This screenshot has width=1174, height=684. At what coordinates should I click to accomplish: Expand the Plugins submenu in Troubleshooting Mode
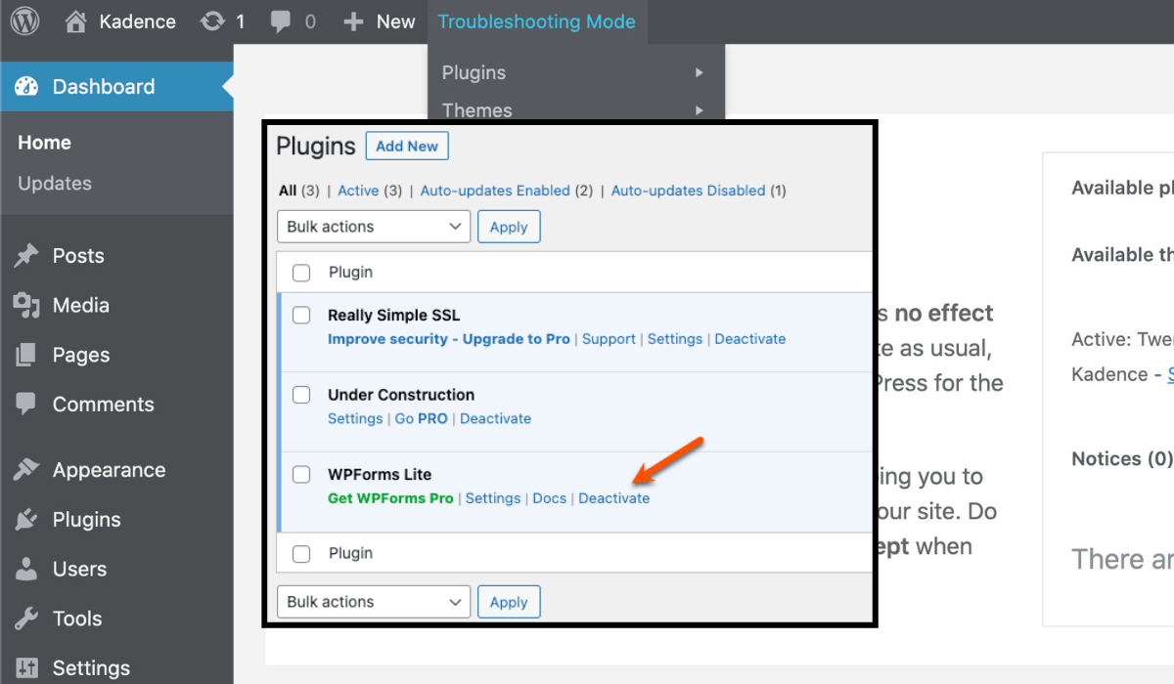(x=473, y=72)
